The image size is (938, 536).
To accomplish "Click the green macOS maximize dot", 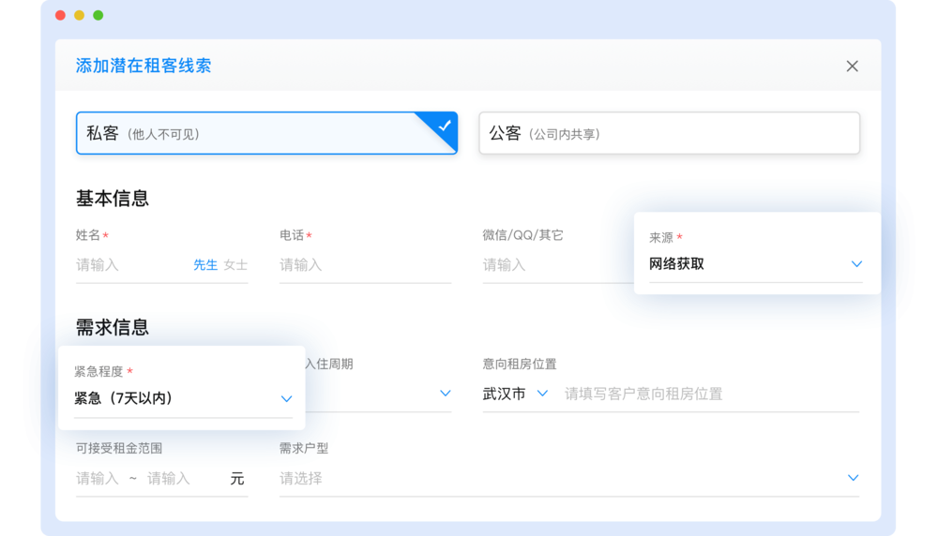I will click(98, 15).
